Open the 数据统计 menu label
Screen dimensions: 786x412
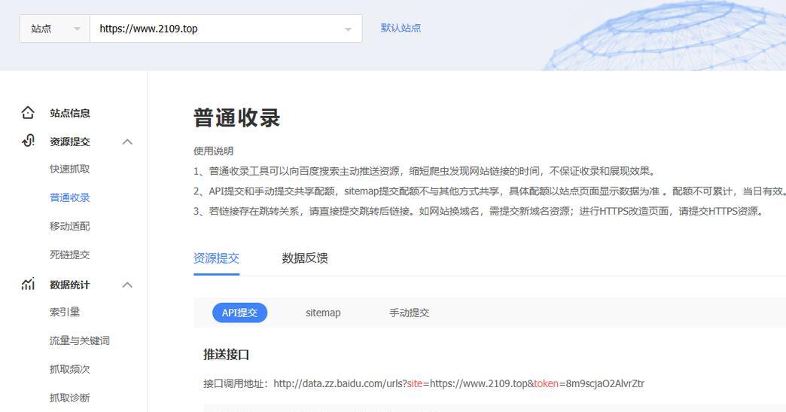70,285
